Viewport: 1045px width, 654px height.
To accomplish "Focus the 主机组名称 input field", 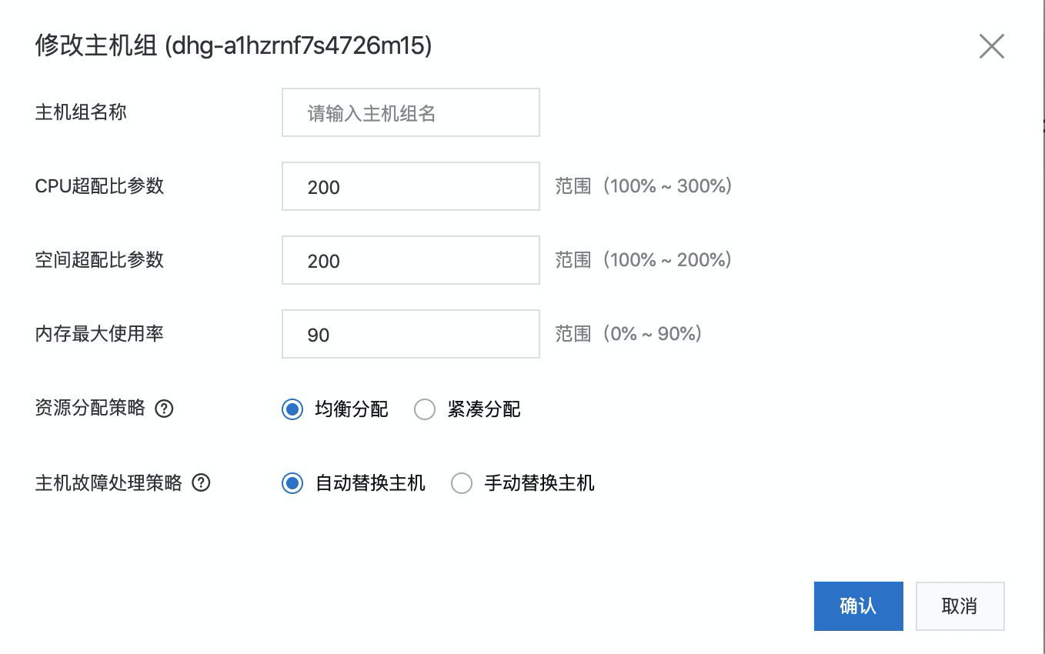I will pyautogui.click(x=410, y=113).
